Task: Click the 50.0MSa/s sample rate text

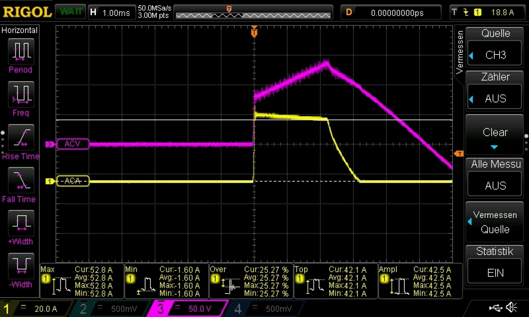Action: pyautogui.click(x=155, y=8)
